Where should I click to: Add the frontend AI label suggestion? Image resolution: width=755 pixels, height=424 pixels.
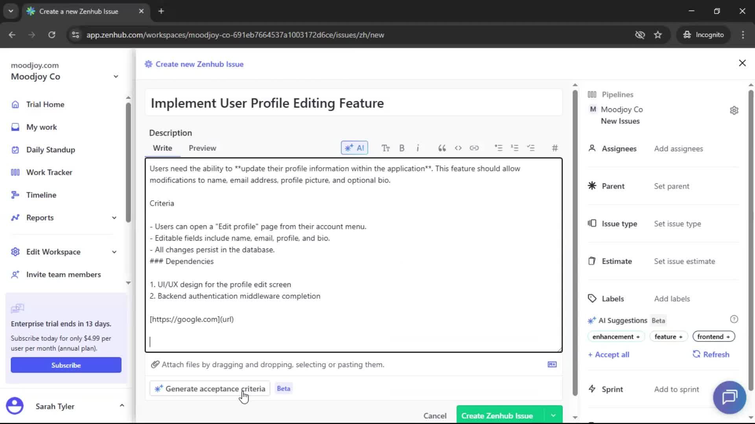coord(713,336)
